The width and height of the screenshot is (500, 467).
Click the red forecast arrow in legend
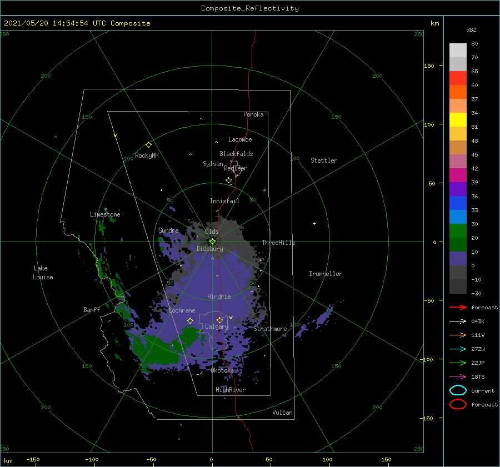point(458,307)
